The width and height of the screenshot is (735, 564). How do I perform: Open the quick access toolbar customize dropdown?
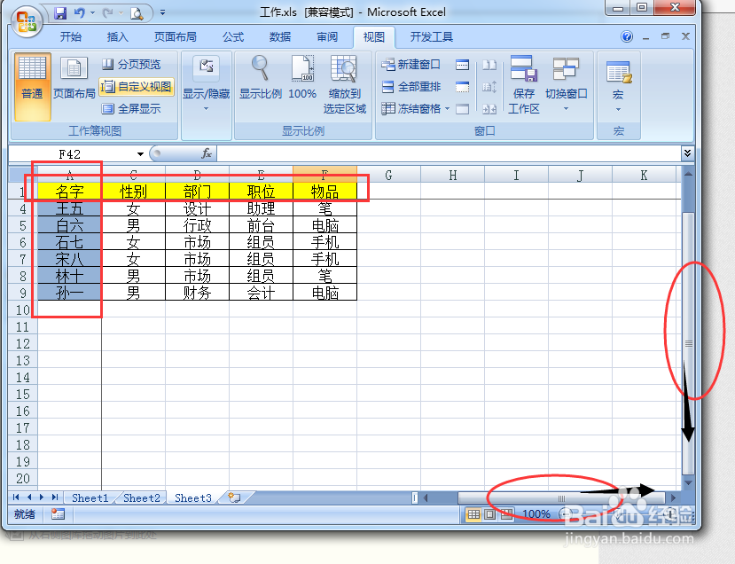click(162, 12)
